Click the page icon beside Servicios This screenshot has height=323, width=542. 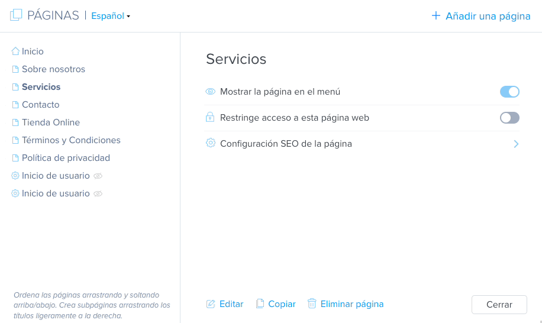[15, 87]
